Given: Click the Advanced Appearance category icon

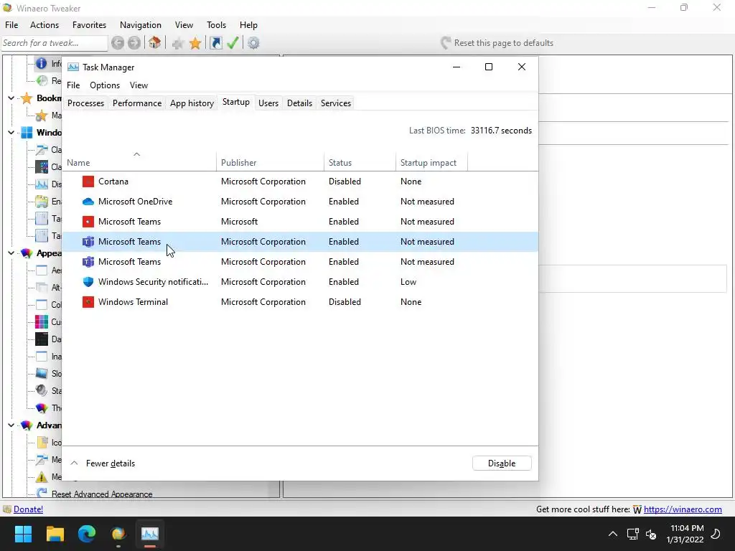Looking at the screenshot, I should [27, 425].
